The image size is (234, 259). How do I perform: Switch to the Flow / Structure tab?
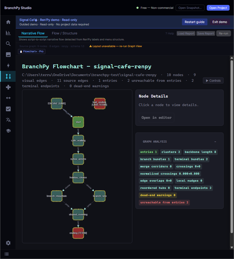point(64,33)
